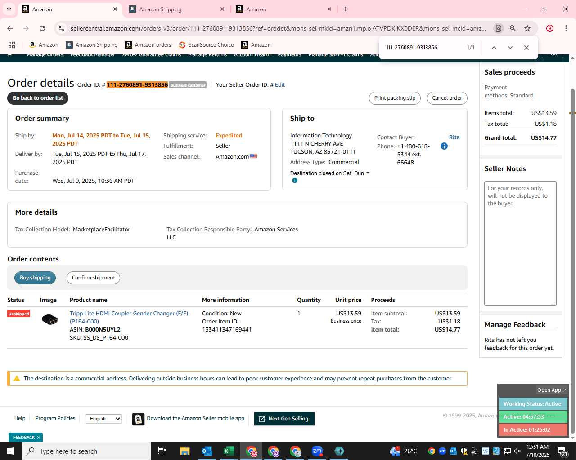Open the English language dropdown
The height and width of the screenshot is (460, 576).
103,419
